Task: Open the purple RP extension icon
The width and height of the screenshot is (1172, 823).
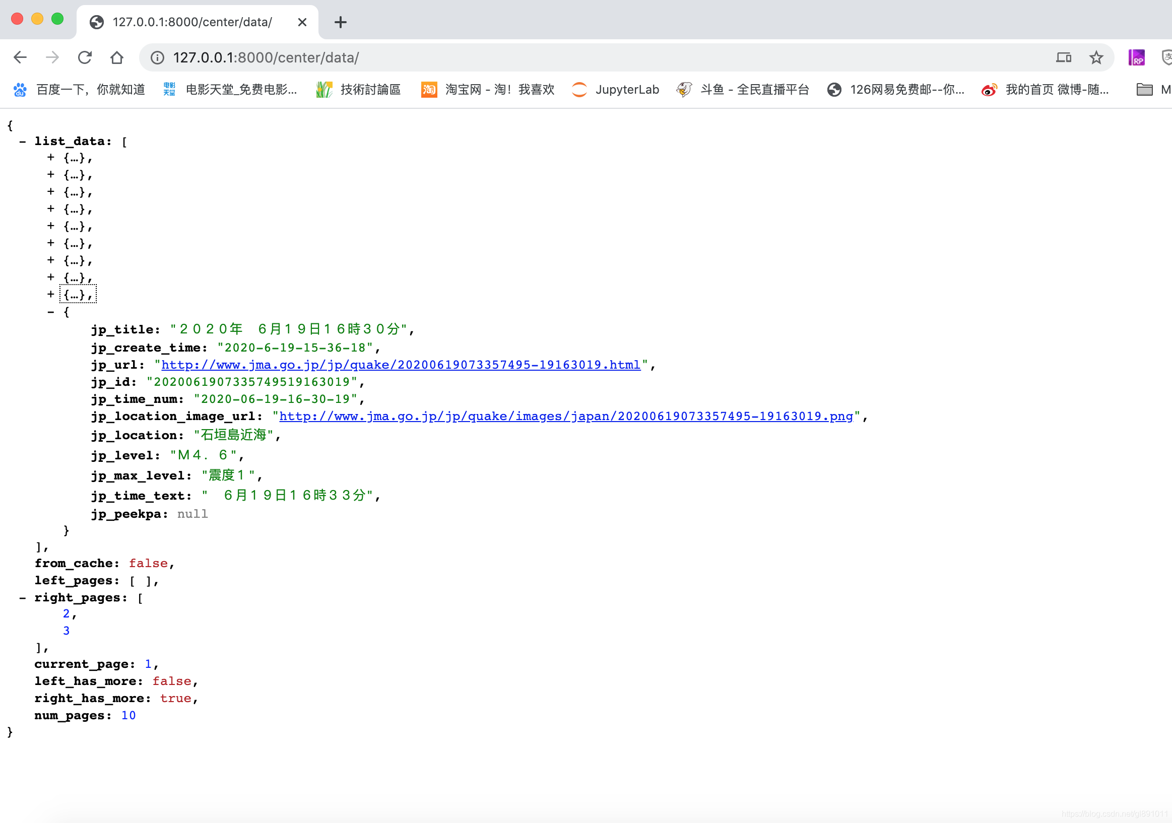Action: tap(1136, 57)
